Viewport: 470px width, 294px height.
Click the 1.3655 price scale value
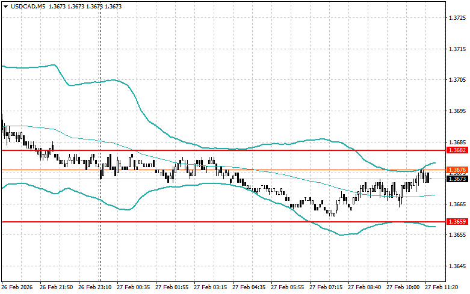(458, 235)
